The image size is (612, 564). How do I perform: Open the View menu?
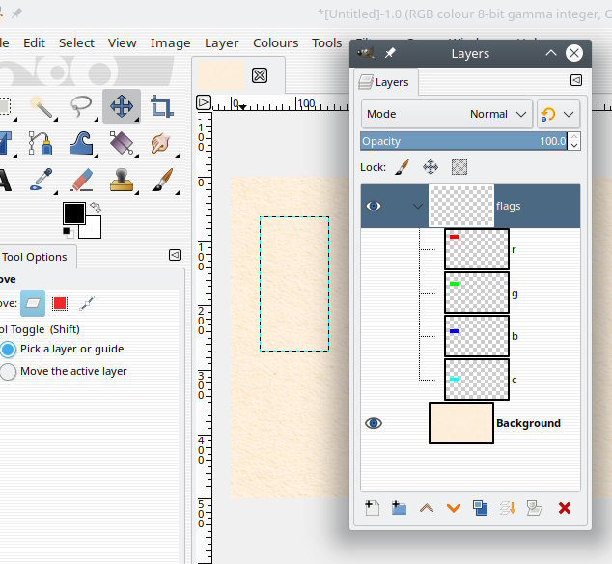[123, 42]
